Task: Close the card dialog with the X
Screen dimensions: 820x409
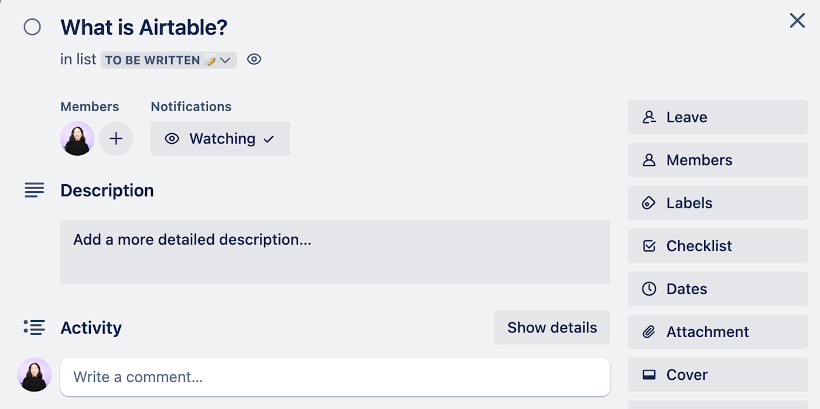Action: click(797, 21)
